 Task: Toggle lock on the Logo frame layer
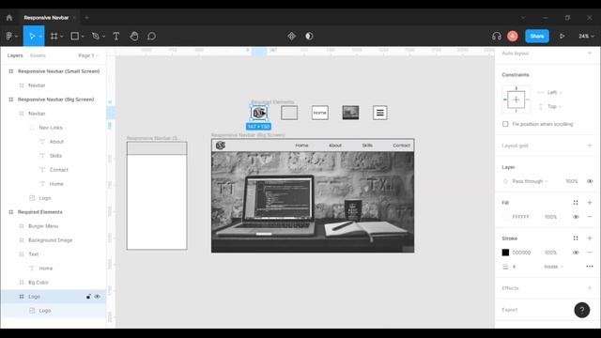88,297
